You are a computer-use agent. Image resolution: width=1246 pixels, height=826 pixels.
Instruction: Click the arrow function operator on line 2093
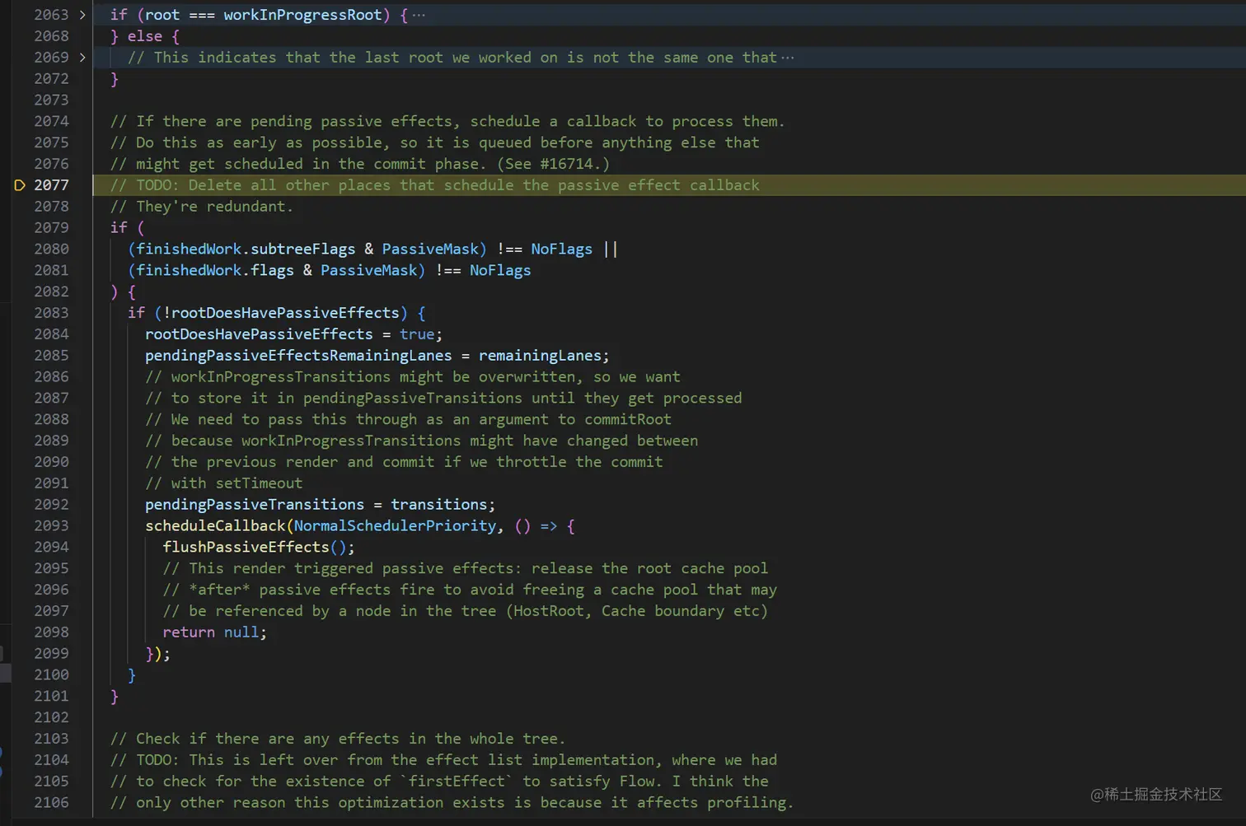[549, 525]
